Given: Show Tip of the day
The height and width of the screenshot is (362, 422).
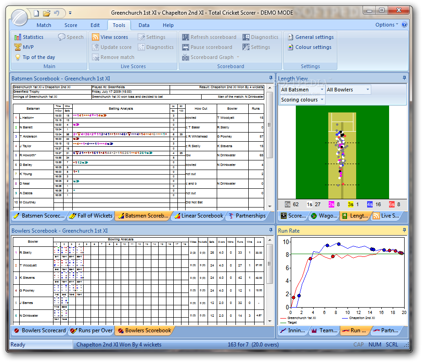Looking at the screenshot, I should [35, 57].
